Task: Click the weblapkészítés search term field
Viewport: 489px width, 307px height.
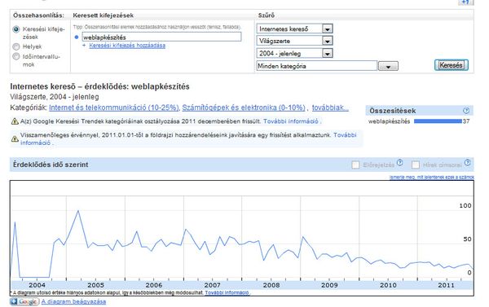Action: pyautogui.click(x=161, y=37)
